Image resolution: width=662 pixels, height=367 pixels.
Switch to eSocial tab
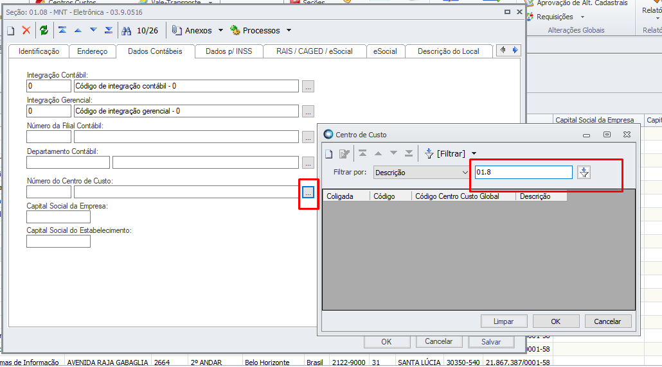pyautogui.click(x=384, y=51)
